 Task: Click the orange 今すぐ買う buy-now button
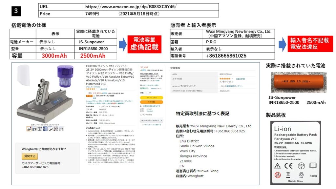point(151,102)
